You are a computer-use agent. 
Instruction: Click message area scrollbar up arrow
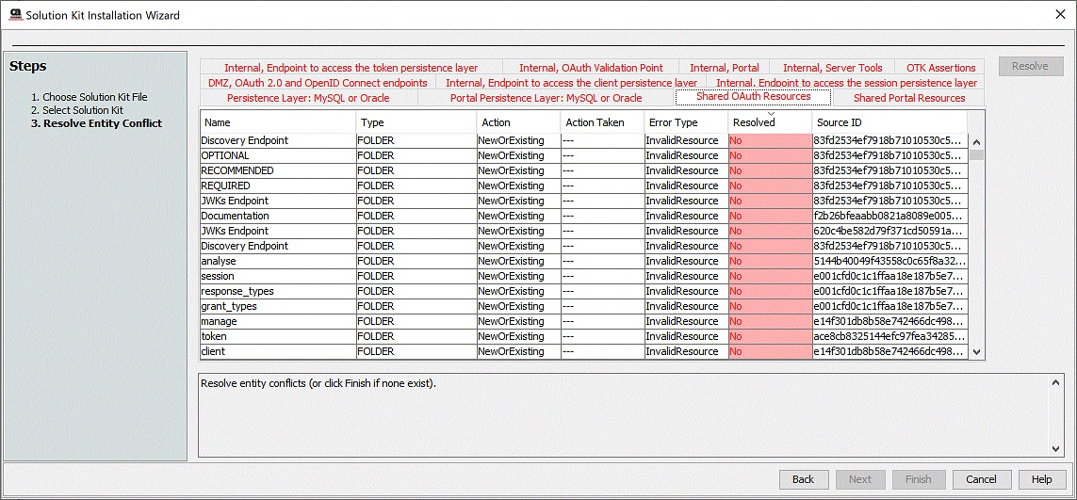(1056, 383)
